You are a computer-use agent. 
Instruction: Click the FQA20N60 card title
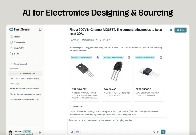(110, 89)
